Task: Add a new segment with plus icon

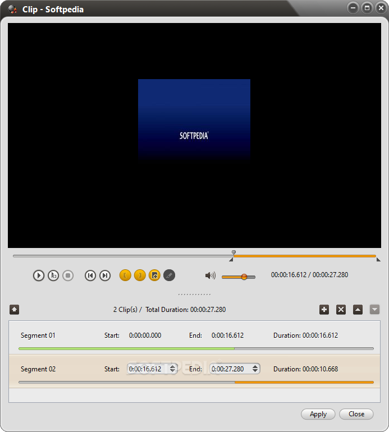Action: tap(324, 309)
